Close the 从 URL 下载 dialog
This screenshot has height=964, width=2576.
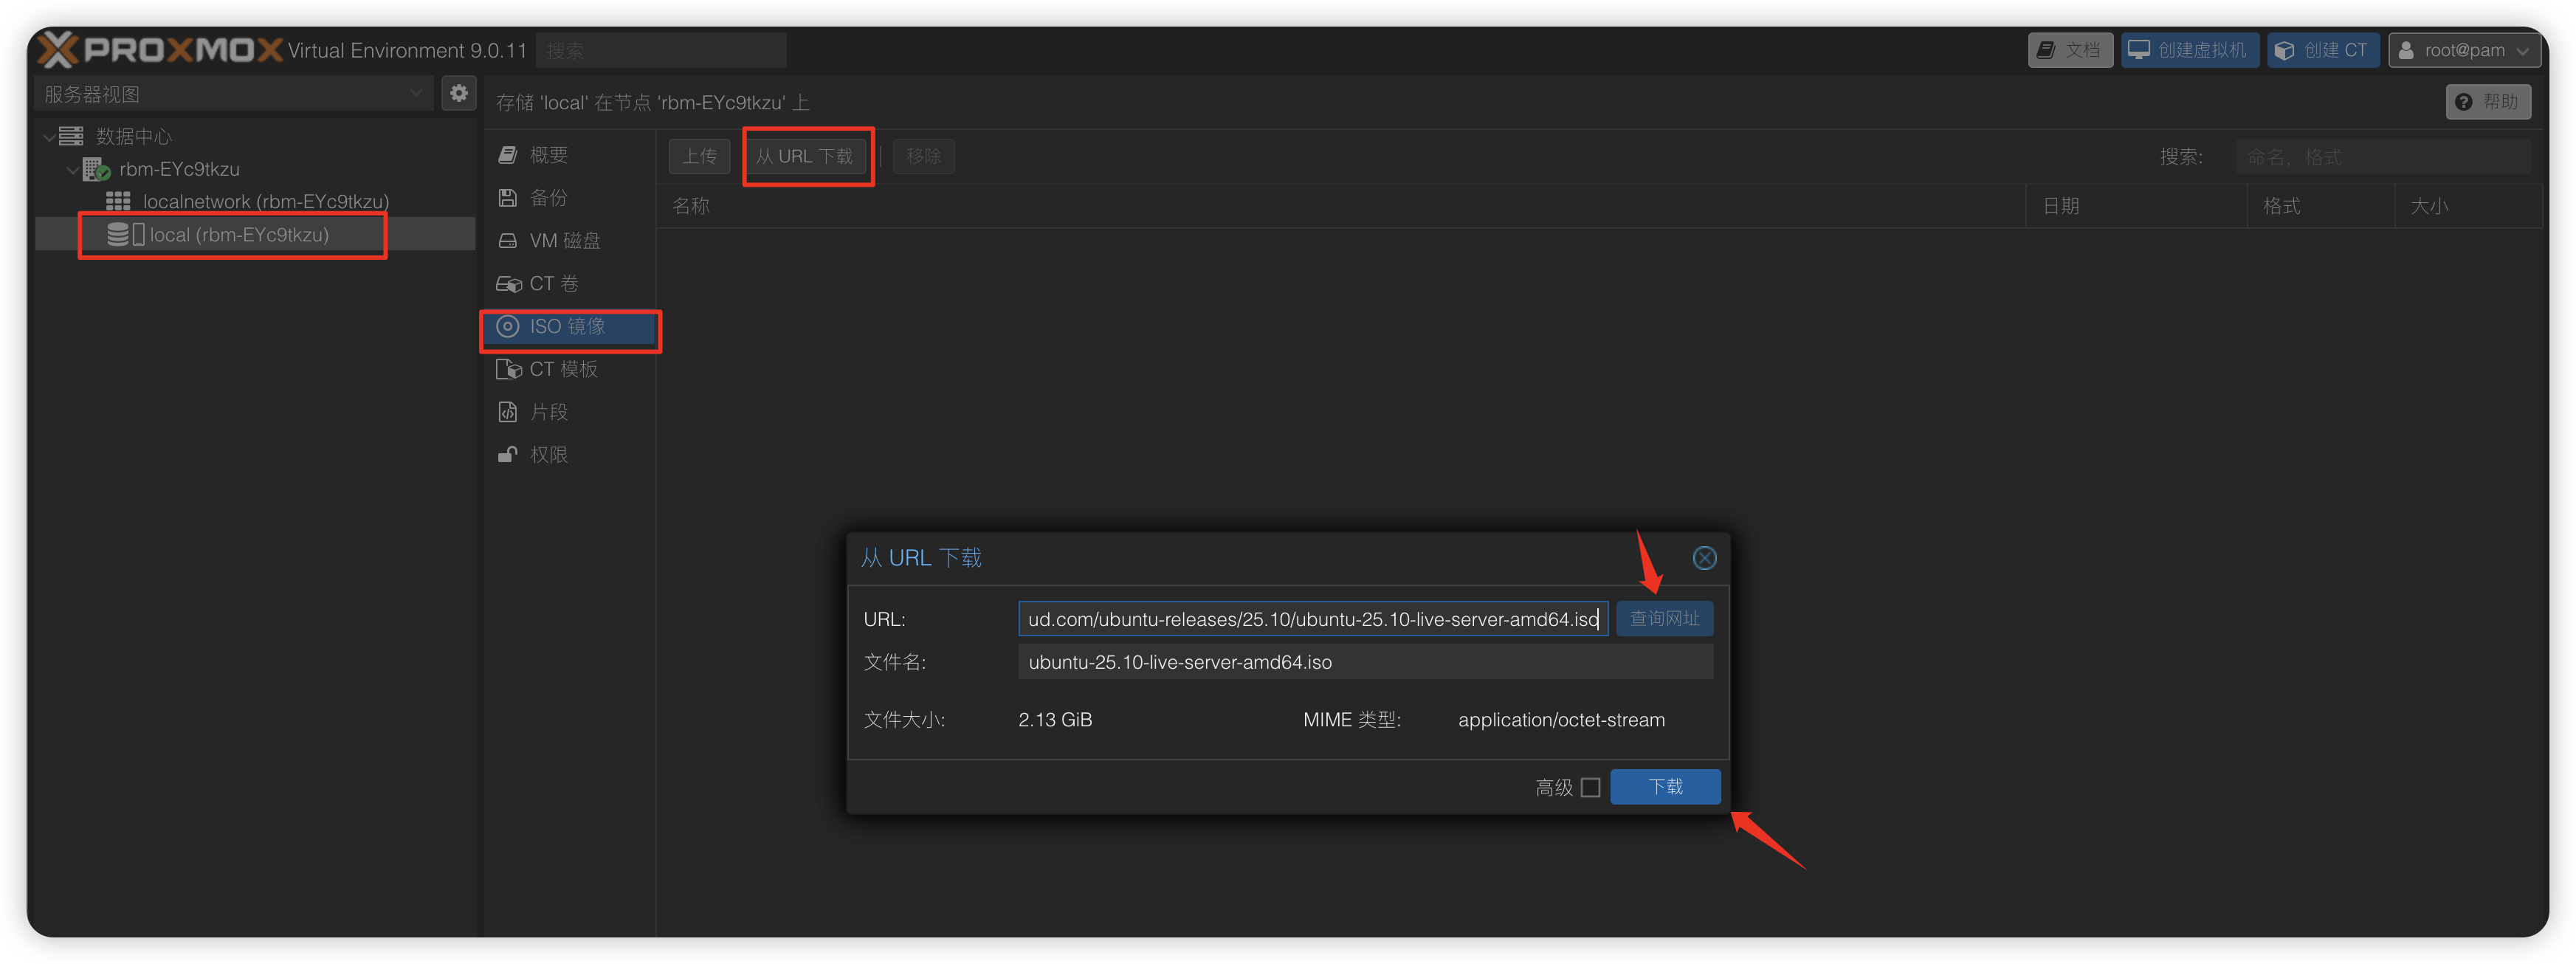[x=1704, y=558]
